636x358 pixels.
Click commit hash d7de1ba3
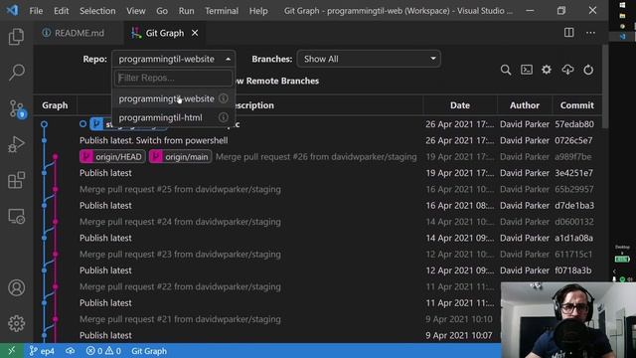click(574, 206)
